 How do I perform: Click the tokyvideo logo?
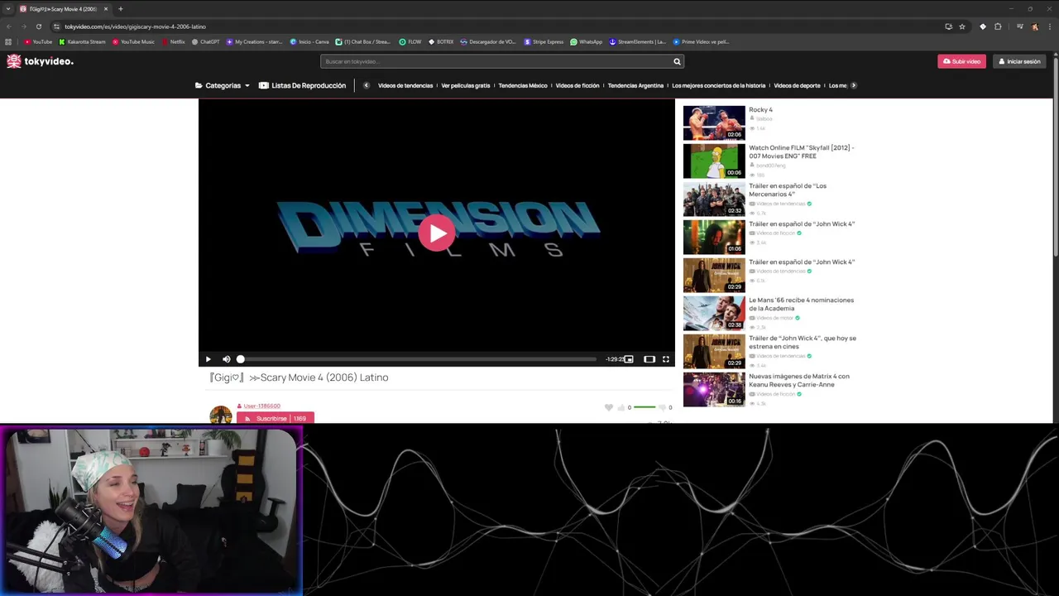tap(40, 61)
